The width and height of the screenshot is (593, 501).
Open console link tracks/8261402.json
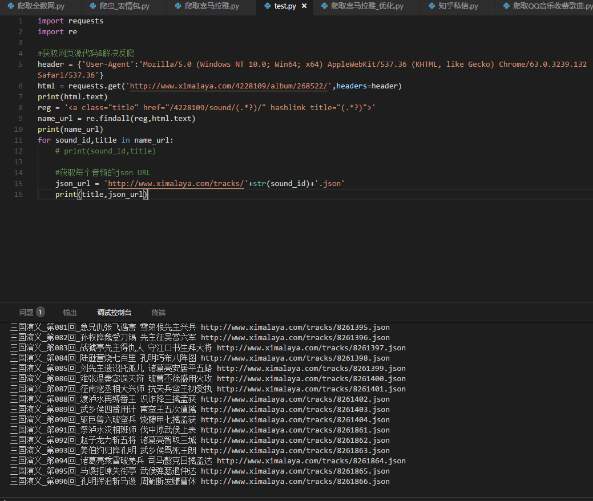296,399
